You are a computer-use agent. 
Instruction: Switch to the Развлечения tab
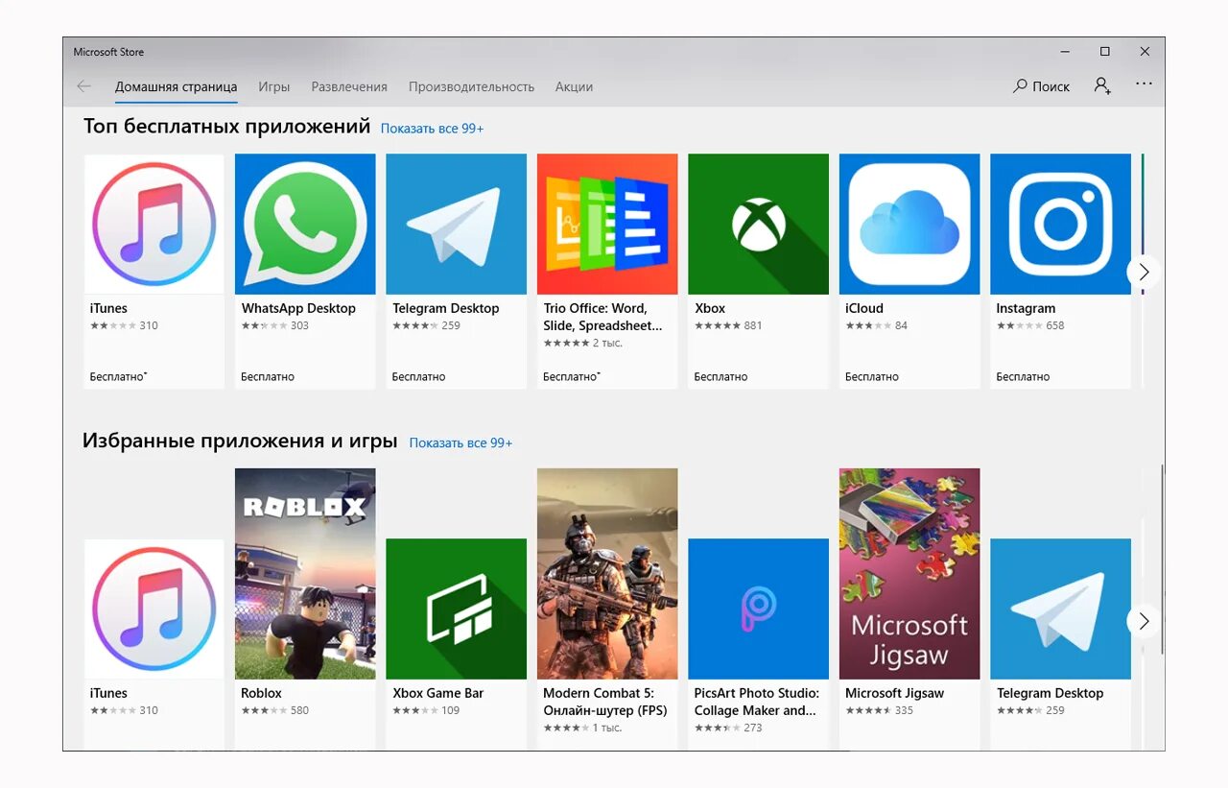click(x=349, y=86)
